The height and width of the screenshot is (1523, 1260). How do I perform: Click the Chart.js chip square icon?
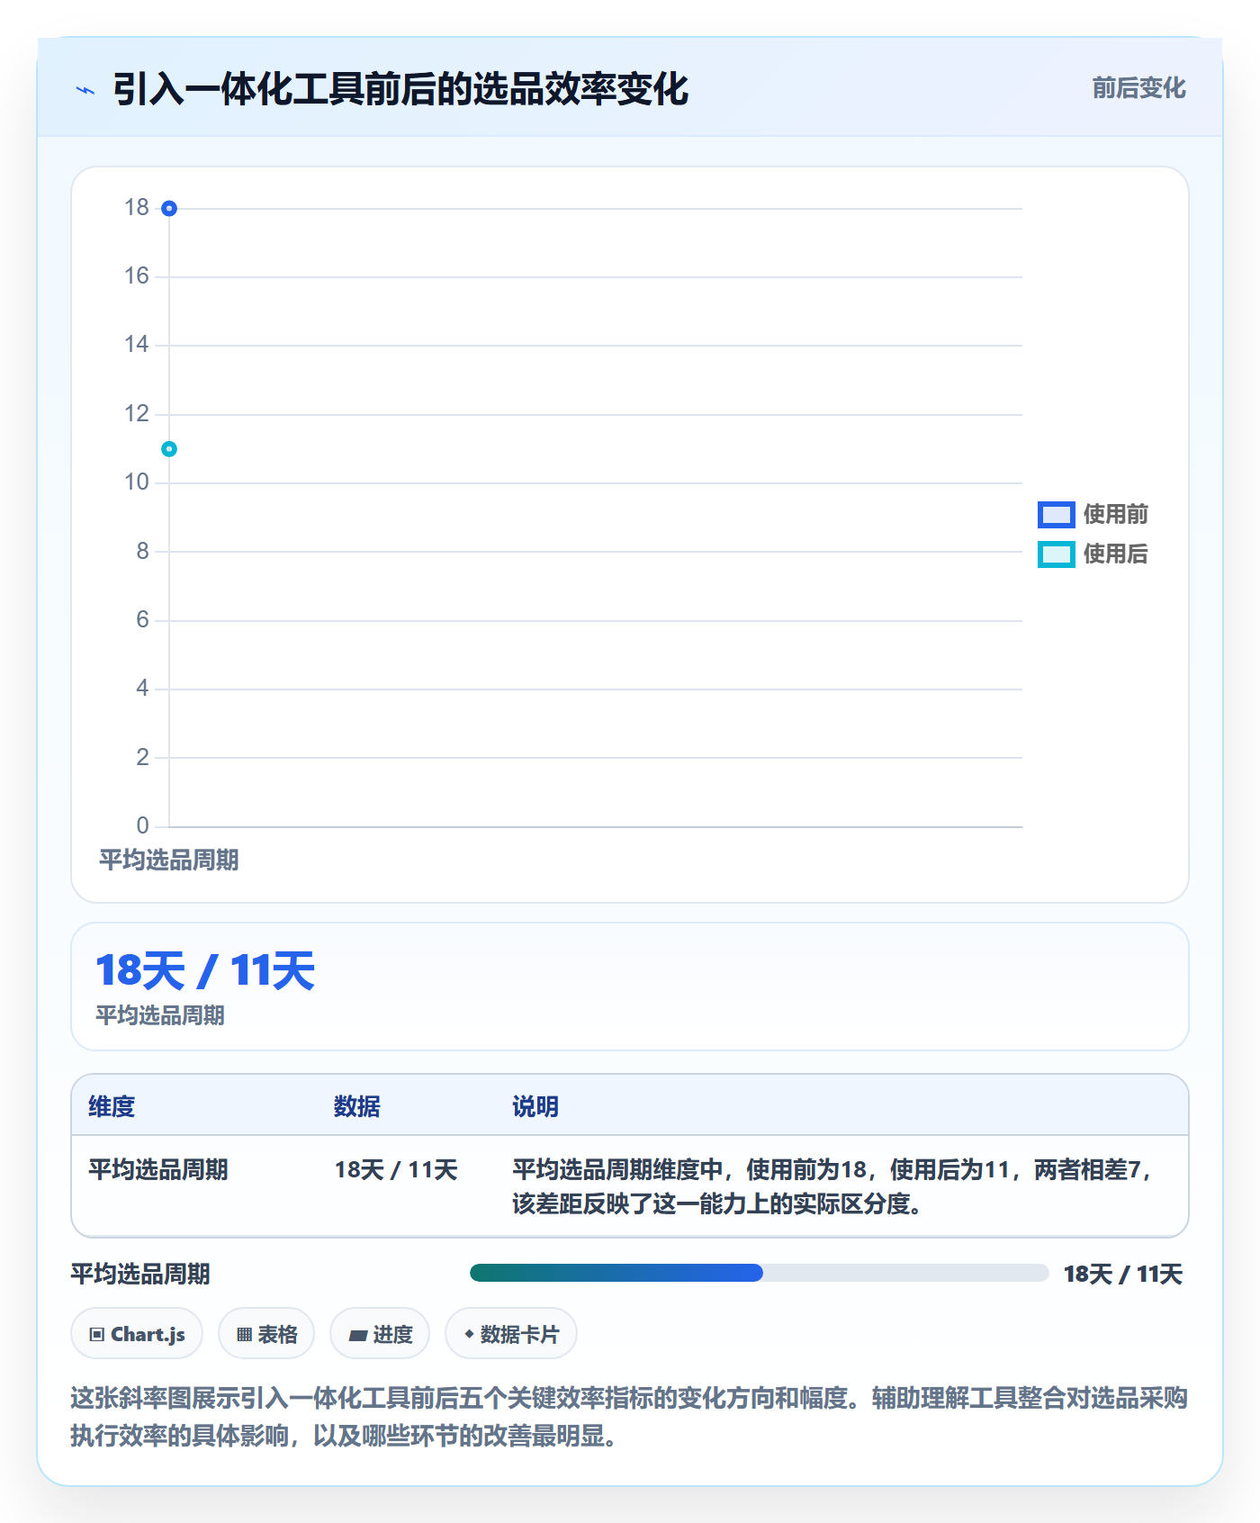97,1335
